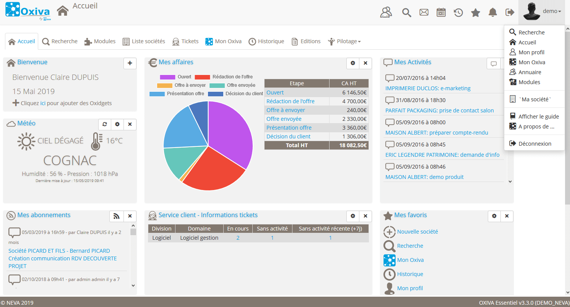The image size is (570, 307).
Task: Click the logout arrow icon in header
Action: pyautogui.click(x=510, y=12)
